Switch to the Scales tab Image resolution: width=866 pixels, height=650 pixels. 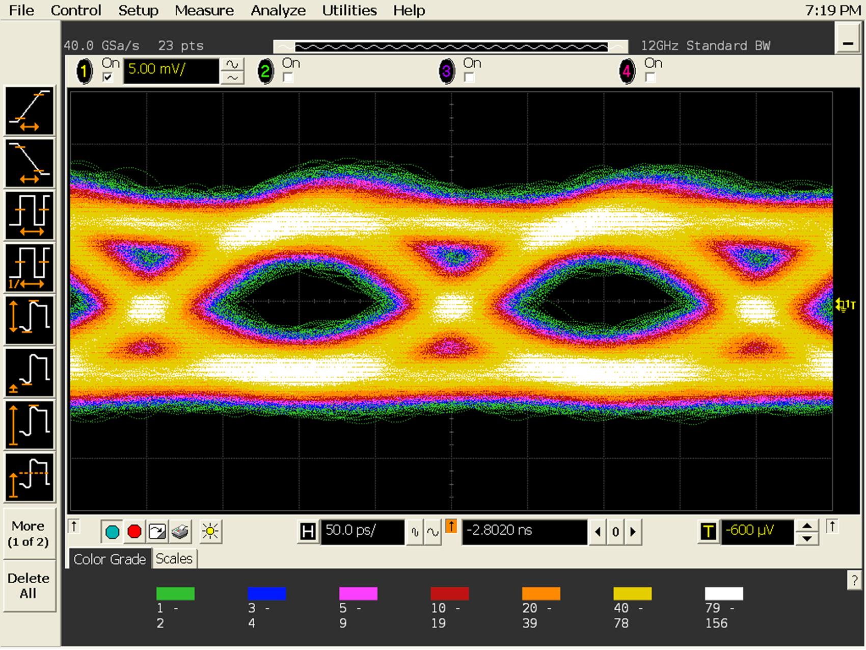click(174, 559)
